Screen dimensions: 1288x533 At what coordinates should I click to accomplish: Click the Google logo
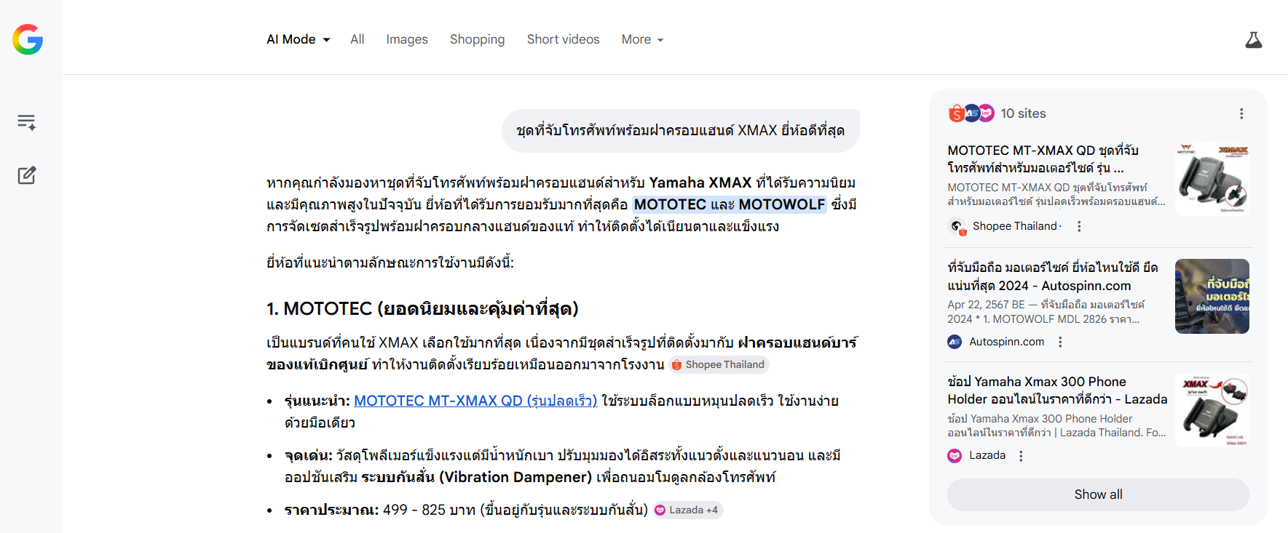tap(28, 39)
